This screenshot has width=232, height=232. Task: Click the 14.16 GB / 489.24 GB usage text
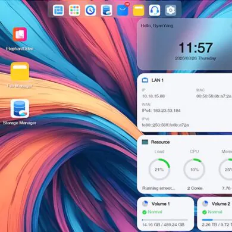point(164,225)
